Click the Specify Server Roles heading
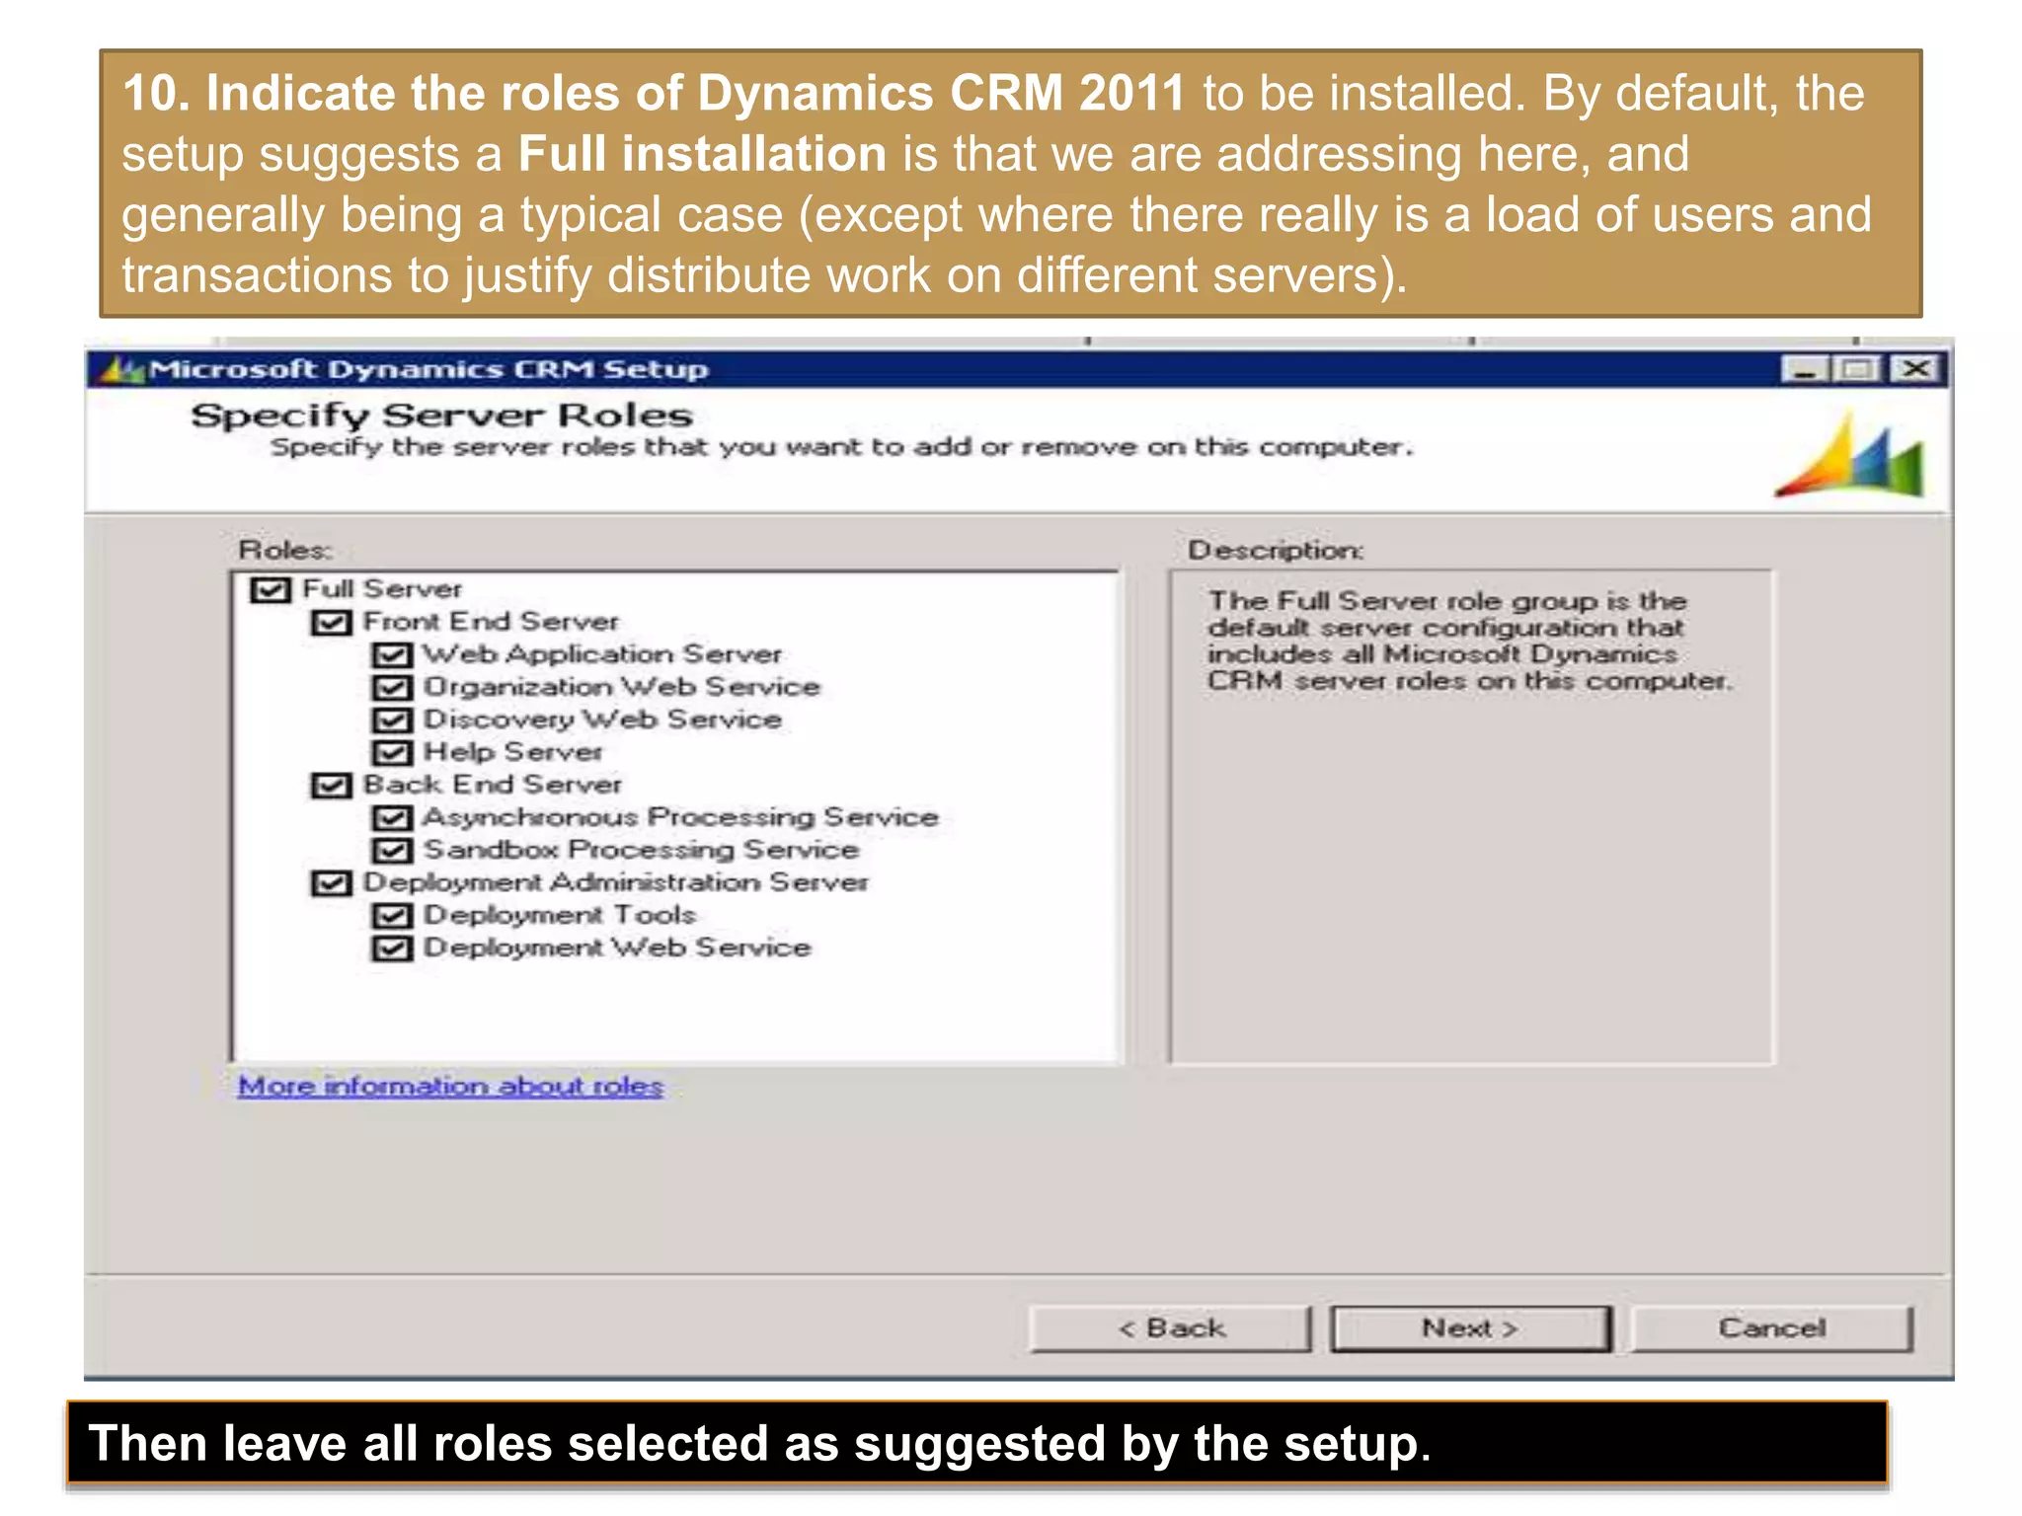Screen dimensions: 2022x1516 (x=442, y=417)
